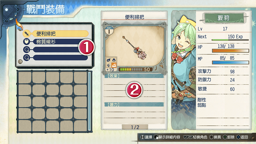Click the orange highlighted trait icon

[114, 65]
